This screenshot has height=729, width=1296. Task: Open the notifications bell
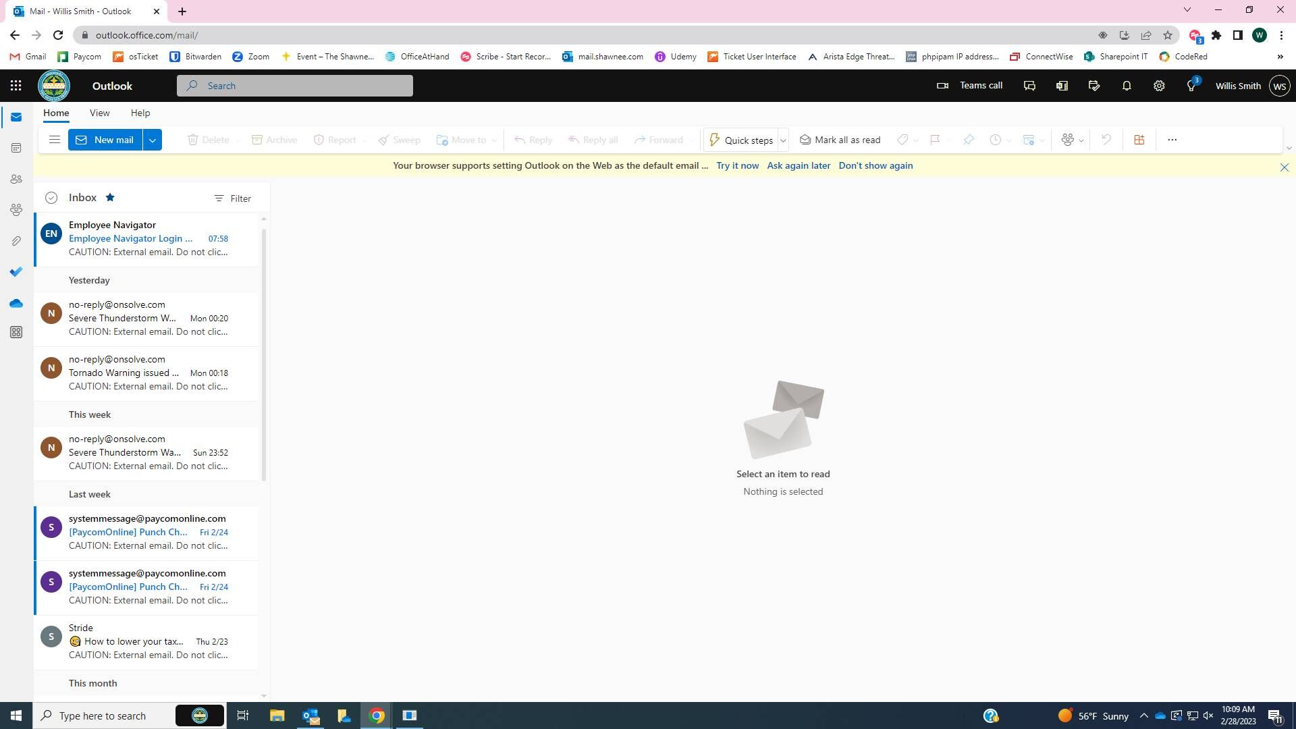1127,86
